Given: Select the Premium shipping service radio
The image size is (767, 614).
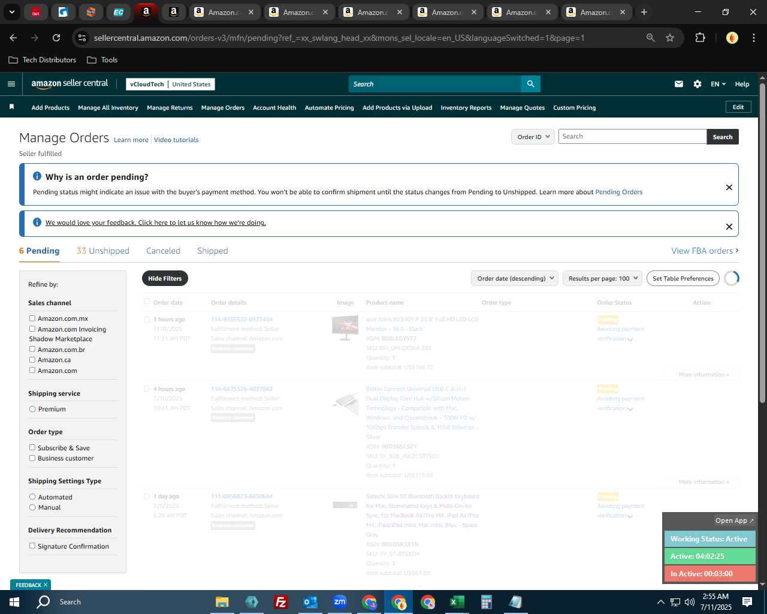Looking at the screenshot, I should [32, 409].
